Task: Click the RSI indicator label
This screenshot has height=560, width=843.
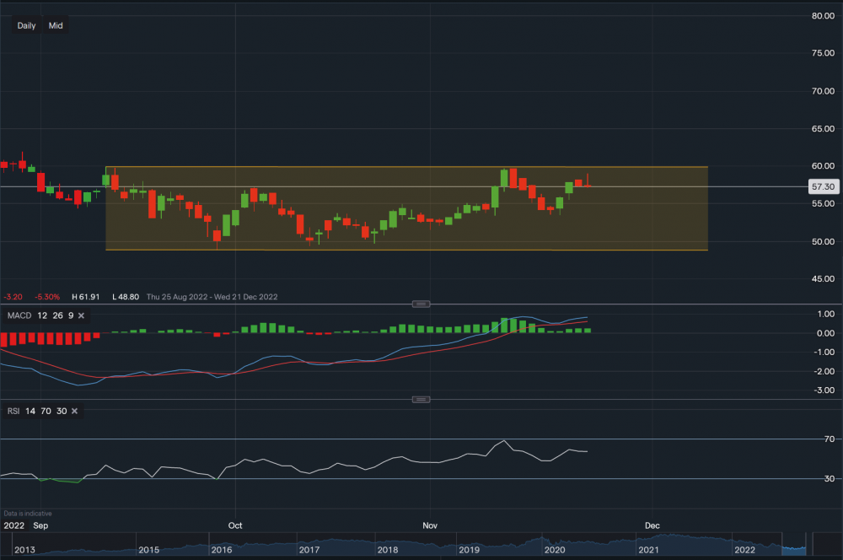Action: point(14,411)
